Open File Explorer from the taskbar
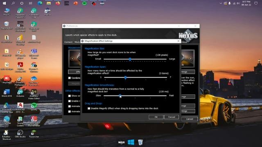Screen dimensions: 262x147 (49, 3)
